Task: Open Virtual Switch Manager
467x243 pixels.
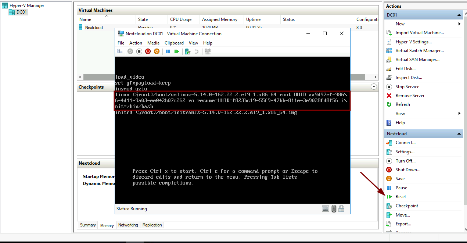Action: (x=420, y=51)
